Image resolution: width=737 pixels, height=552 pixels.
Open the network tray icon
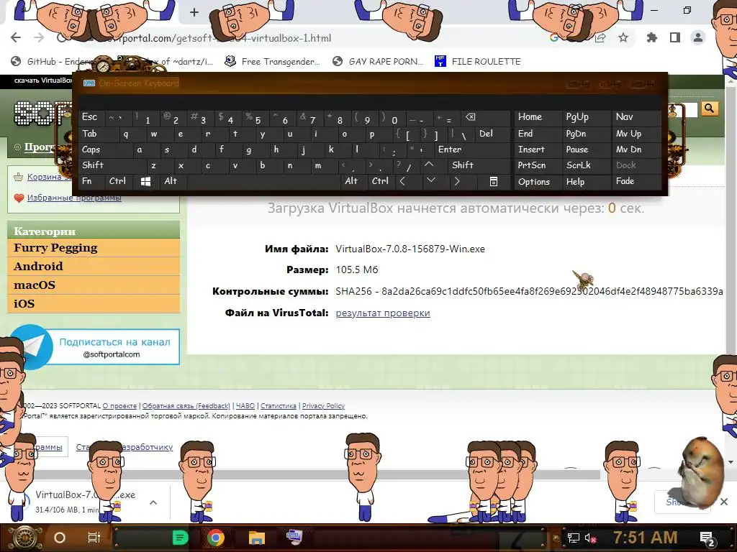574,538
